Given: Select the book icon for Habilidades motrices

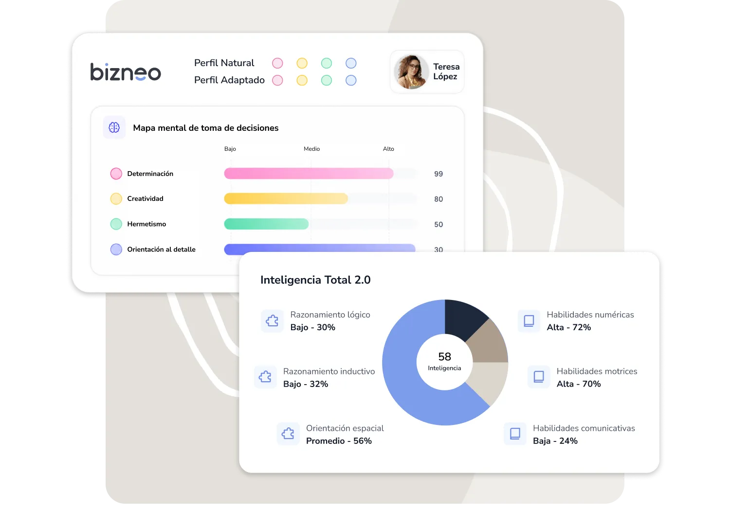Looking at the screenshot, I should 539,377.
